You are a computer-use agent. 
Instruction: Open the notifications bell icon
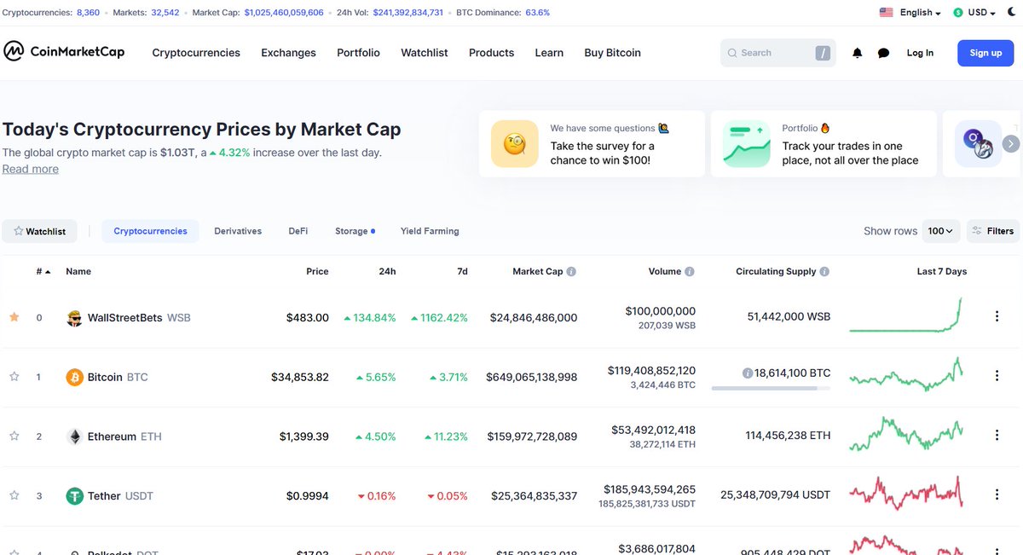pos(858,53)
